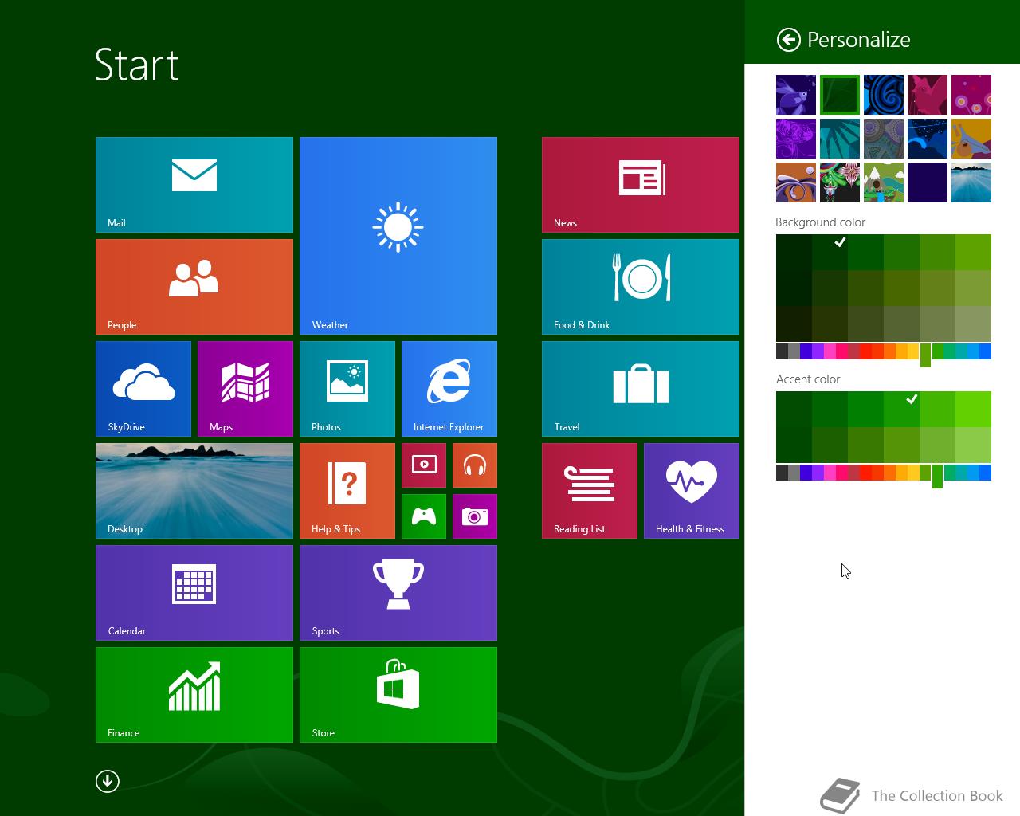This screenshot has width=1020, height=816.
Task: Pick the checked background color swatch
Action: [x=830, y=252]
